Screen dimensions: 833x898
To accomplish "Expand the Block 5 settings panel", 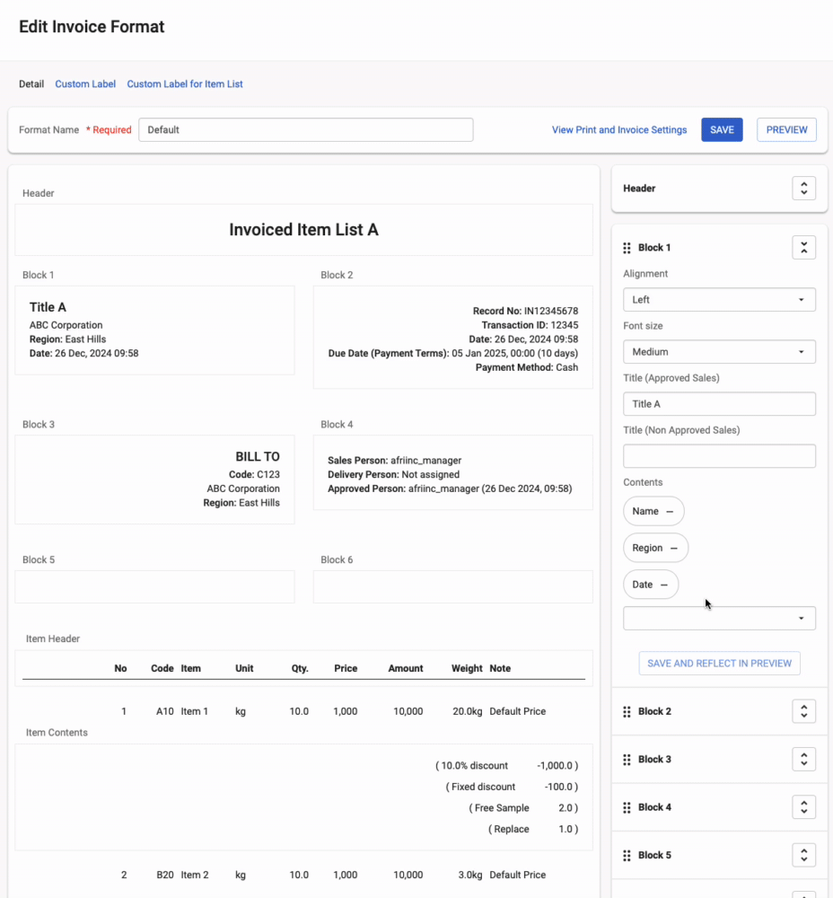I will pyautogui.click(x=803, y=855).
